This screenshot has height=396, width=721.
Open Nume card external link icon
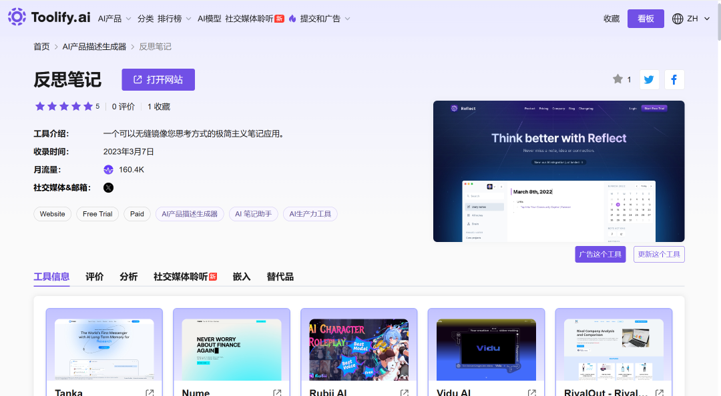point(277,393)
